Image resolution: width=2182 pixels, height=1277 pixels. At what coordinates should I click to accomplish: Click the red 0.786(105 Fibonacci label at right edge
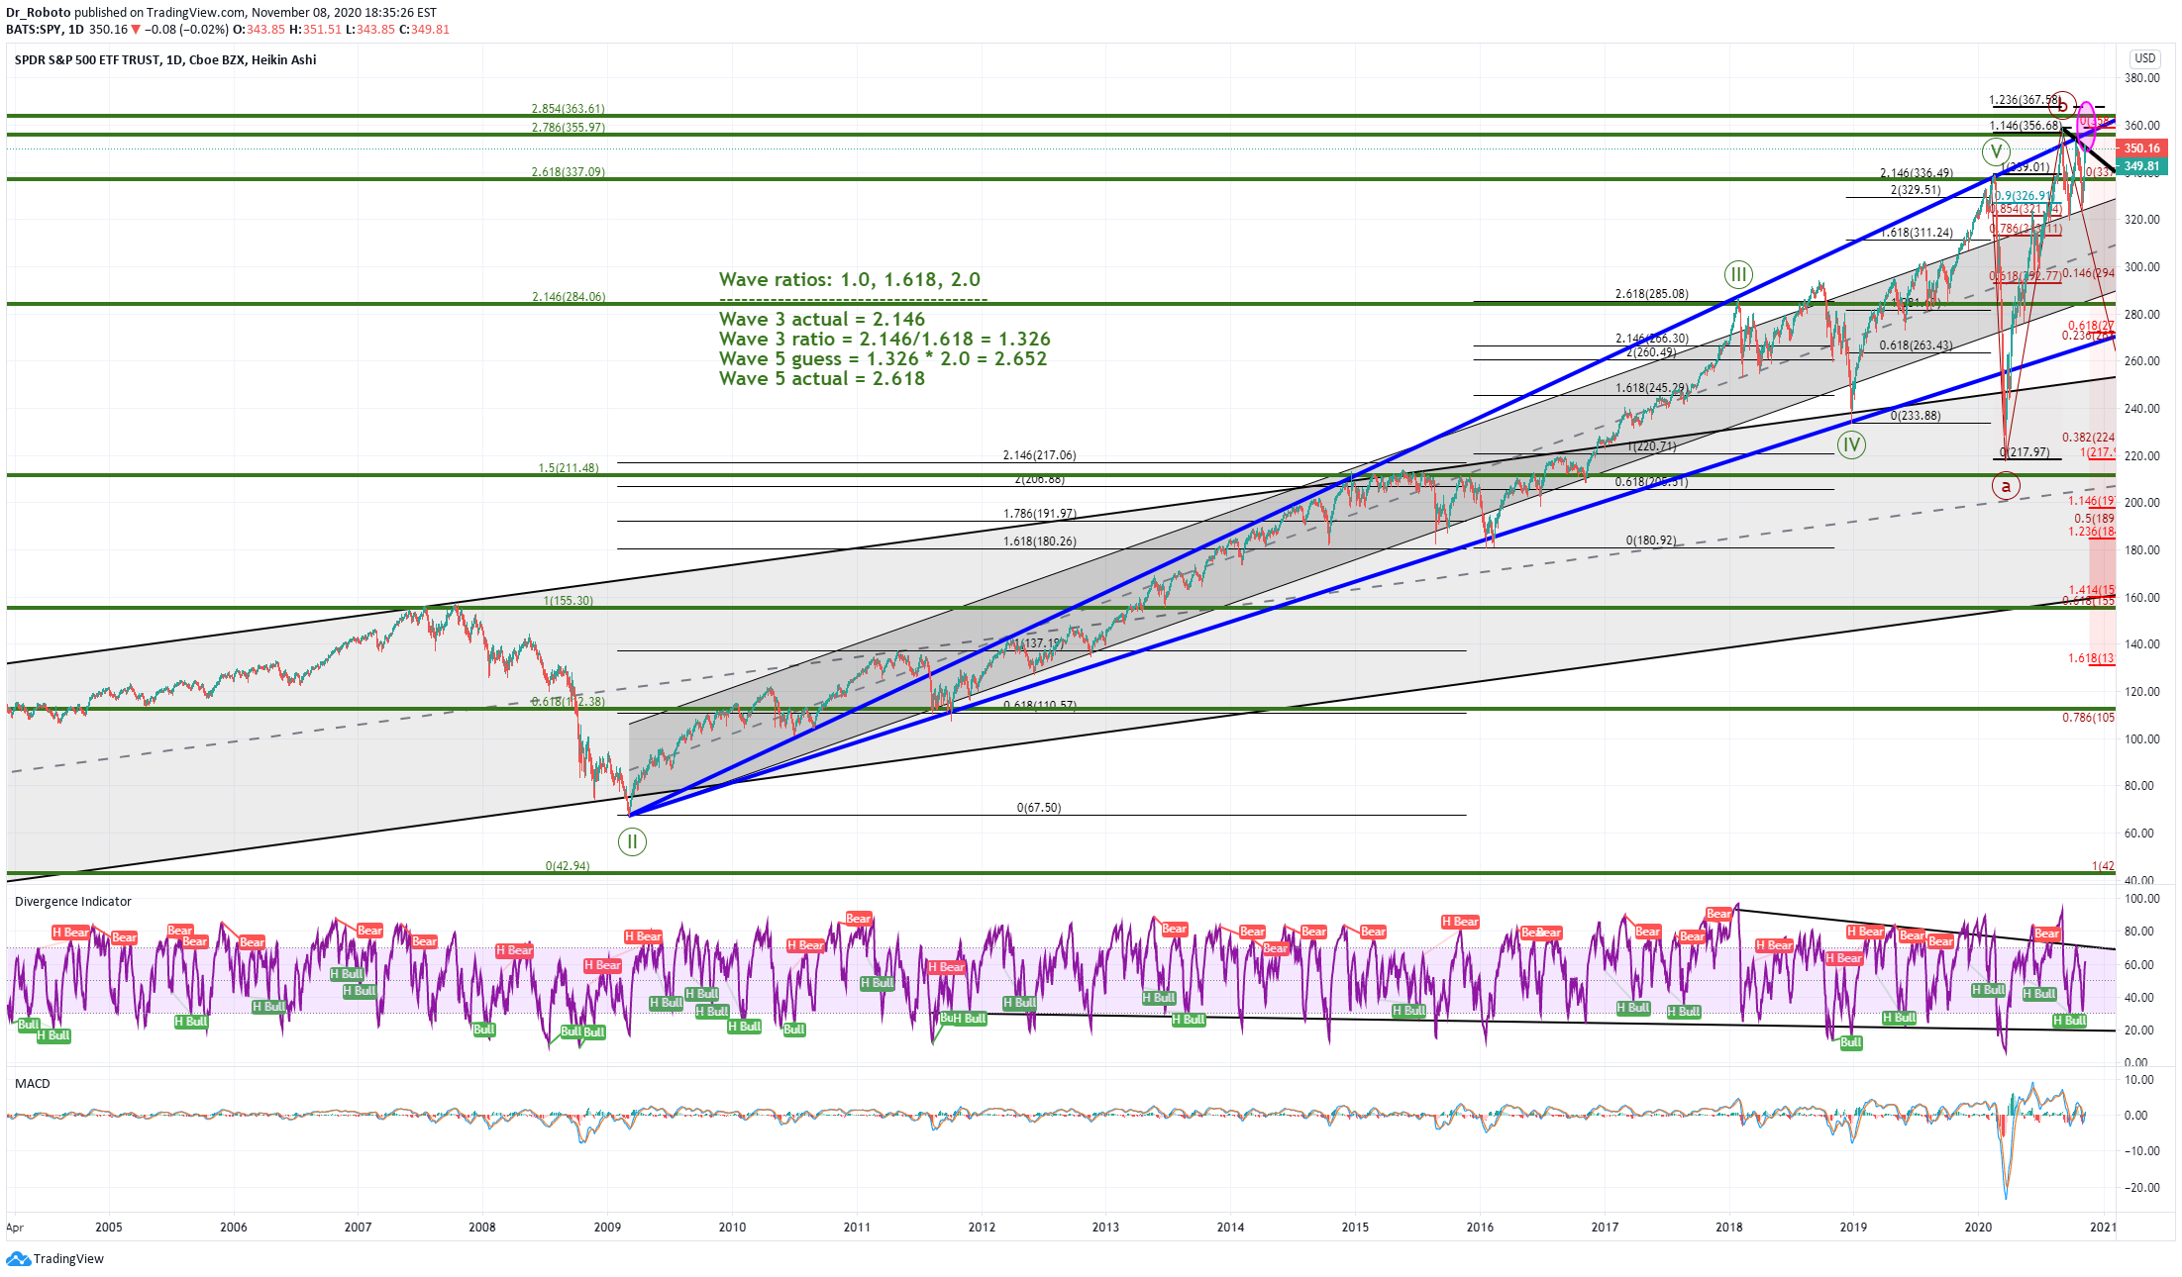point(2088,718)
